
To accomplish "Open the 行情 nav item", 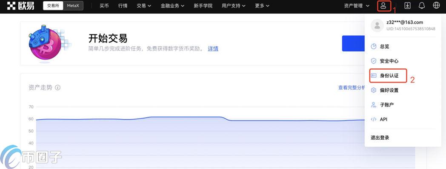I will point(123,6).
